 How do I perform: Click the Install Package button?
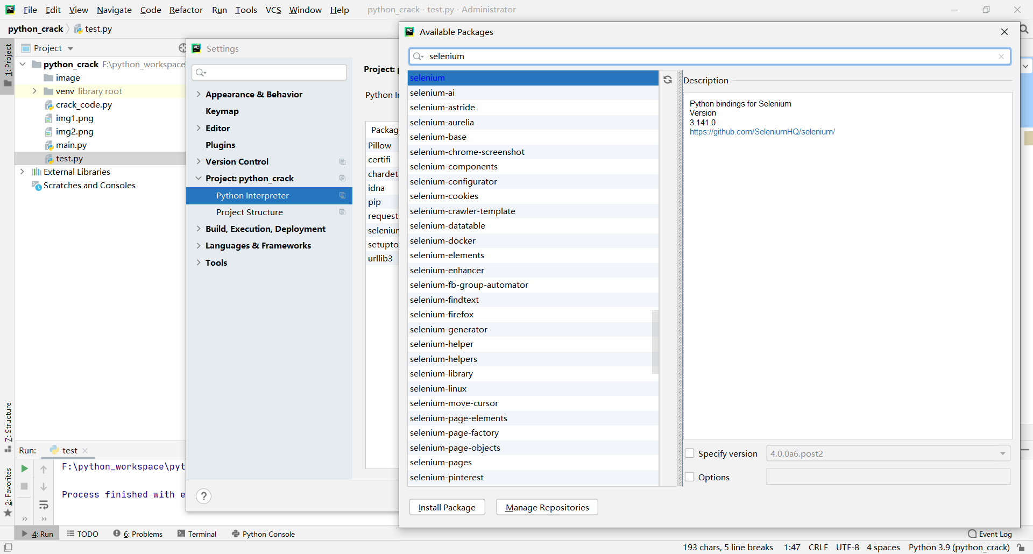coord(447,507)
